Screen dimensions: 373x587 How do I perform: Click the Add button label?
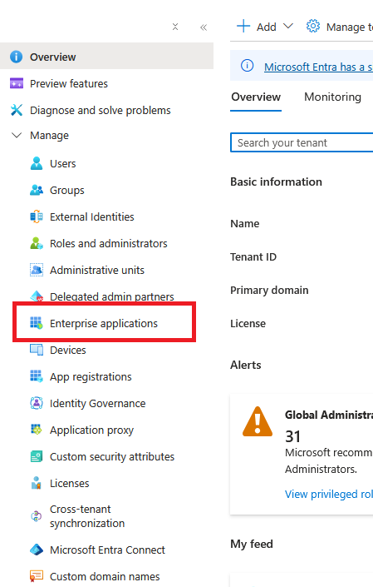click(x=266, y=27)
